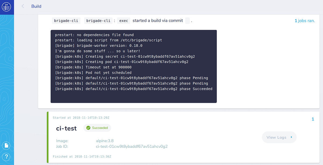Viewport: 323px width, 165px height.
Task: Click the Started at timestamp text
Action: pyautogui.click(x=81, y=118)
